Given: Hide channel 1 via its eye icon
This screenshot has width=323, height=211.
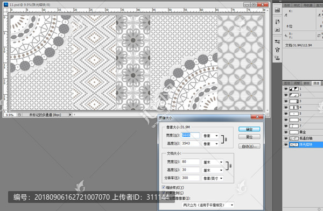Looking at the screenshot, I should (286, 89).
